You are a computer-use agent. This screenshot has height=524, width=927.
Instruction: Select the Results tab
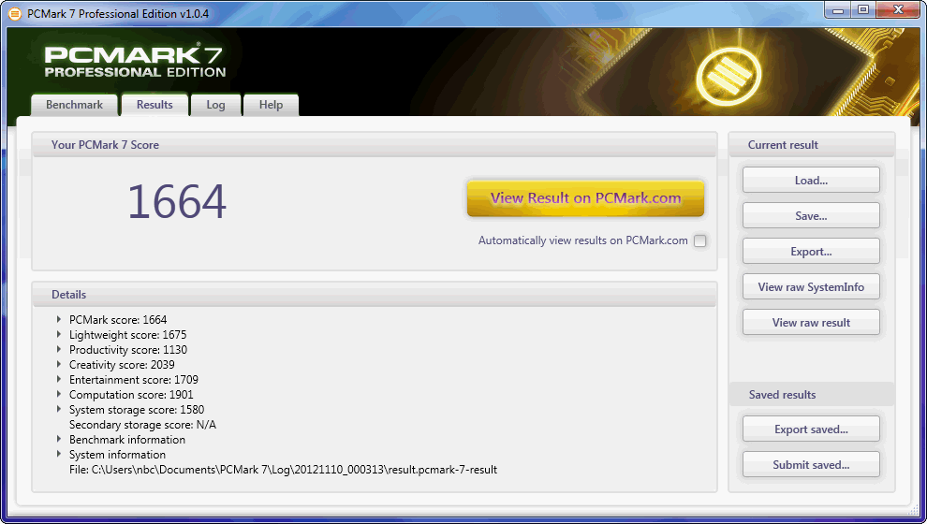154,105
